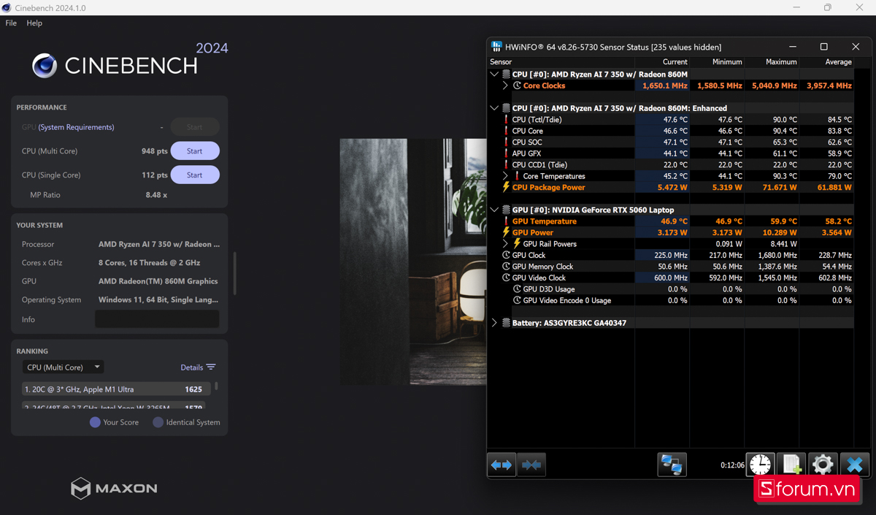Click the Cinebench app icon in its title bar
The image size is (876, 515).
(x=8, y=7)
